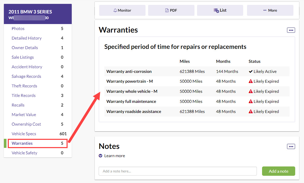
Task: Select Owner Details in sidebar
Action: (25, 48)
